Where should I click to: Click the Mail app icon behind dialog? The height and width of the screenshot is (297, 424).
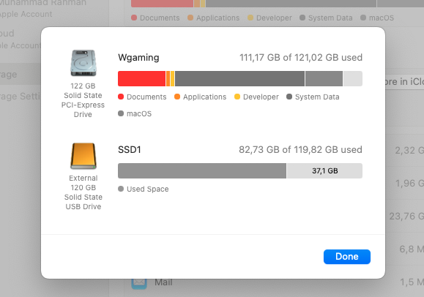coord(139,284)
